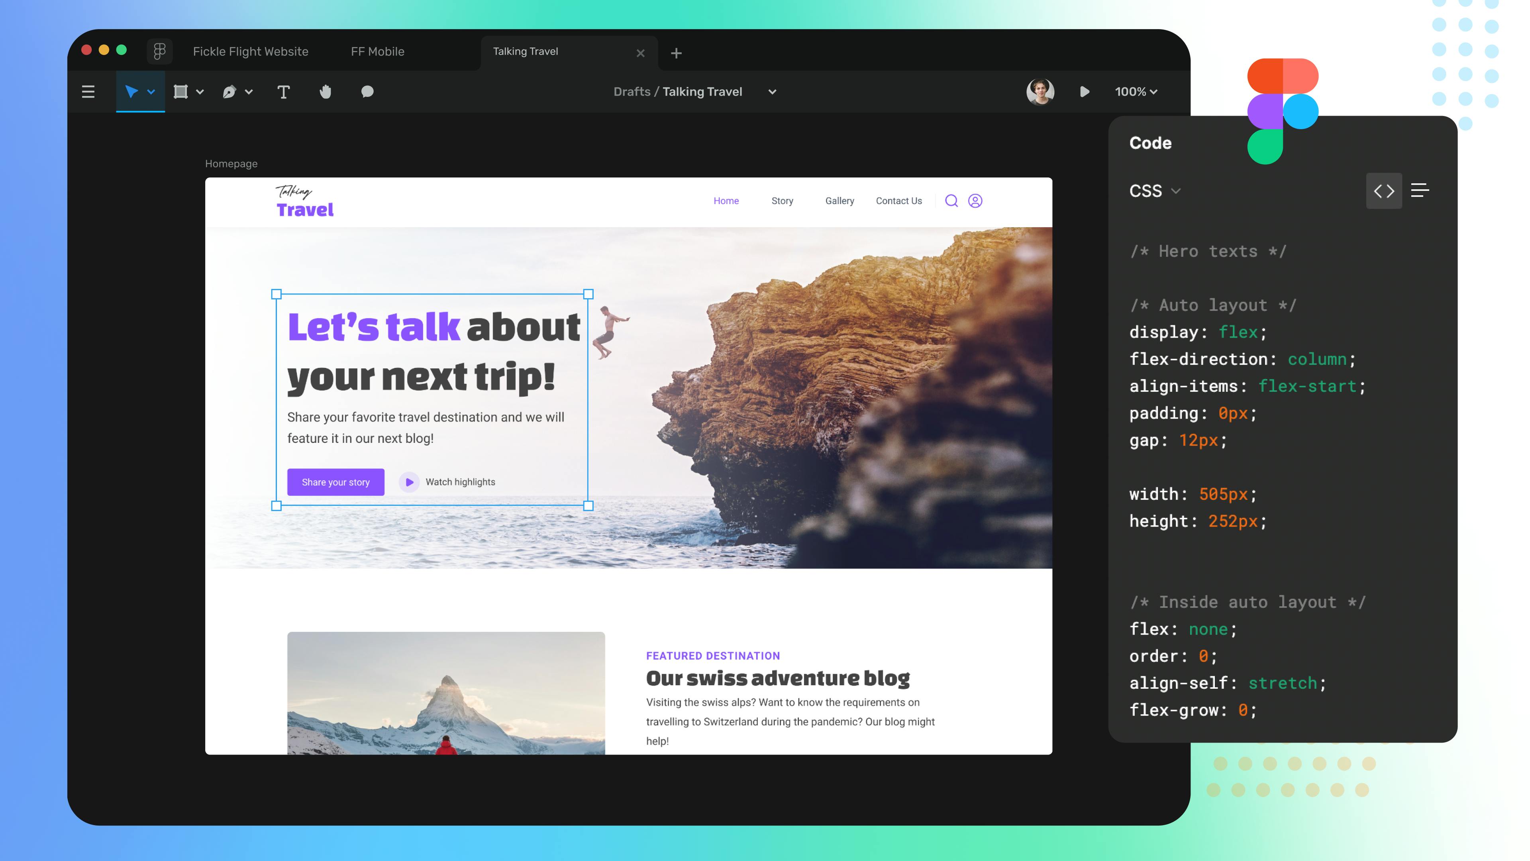Viewport: 1530px width, 861px height.
Task: Click the search icon in navbar
Action: 951,201
